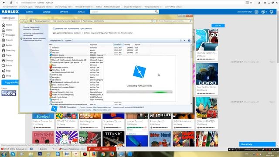The height and width of the screenshot is (157, 279).
Task: Open the Develop menu in Roblox header
Action: (x=64, y=12)
